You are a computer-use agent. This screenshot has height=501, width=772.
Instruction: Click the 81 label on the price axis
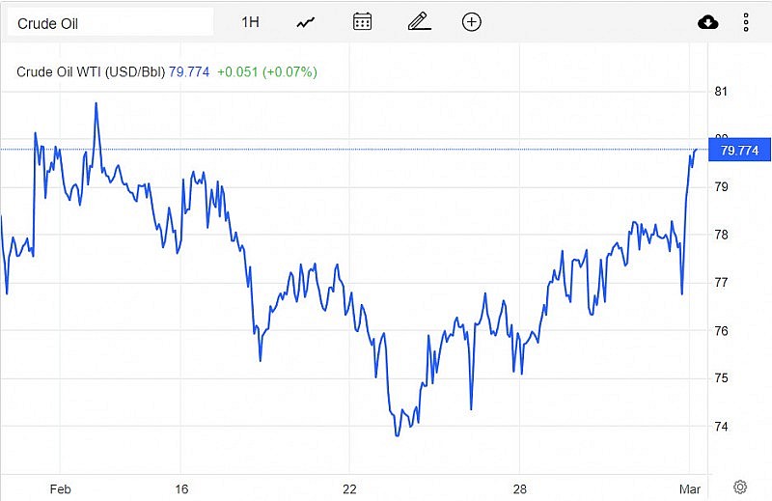[720, 92]
